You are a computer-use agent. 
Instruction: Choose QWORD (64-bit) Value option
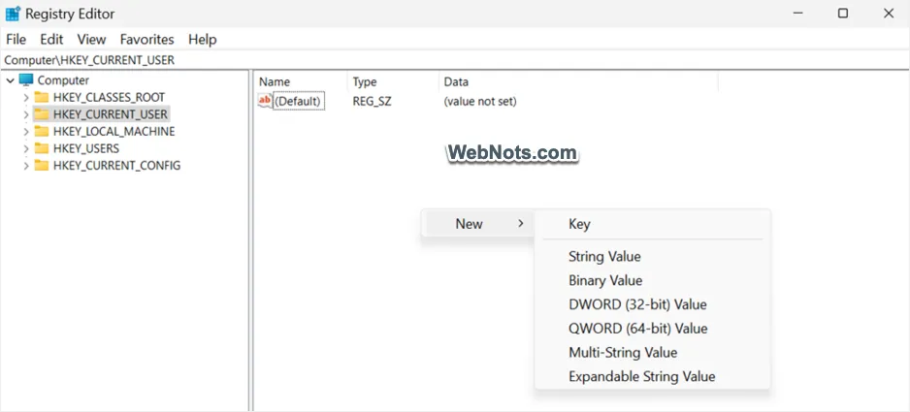point(652,329)
